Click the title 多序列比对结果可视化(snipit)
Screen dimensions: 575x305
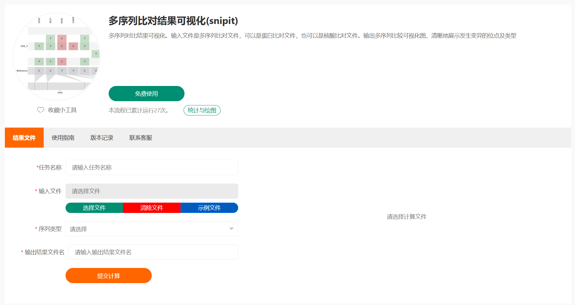pos(173,21)
